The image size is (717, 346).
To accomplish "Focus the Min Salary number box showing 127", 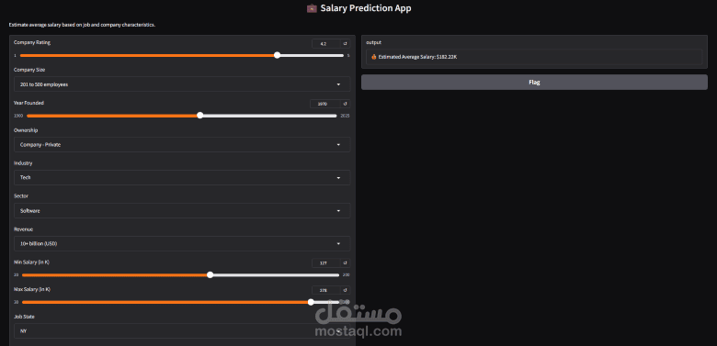I will point(326,262).
